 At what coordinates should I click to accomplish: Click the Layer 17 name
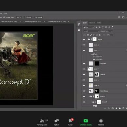pos(97,80)
